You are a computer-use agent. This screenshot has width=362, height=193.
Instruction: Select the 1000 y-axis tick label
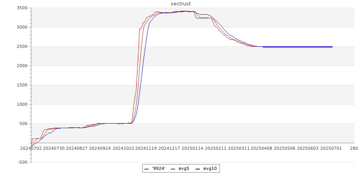pos(22,105)
